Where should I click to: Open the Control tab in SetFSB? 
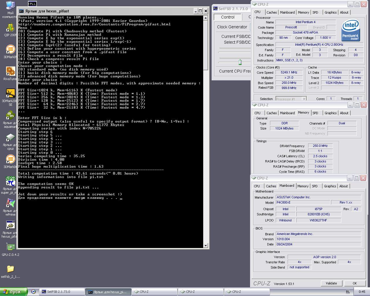(x=228, y=17)
